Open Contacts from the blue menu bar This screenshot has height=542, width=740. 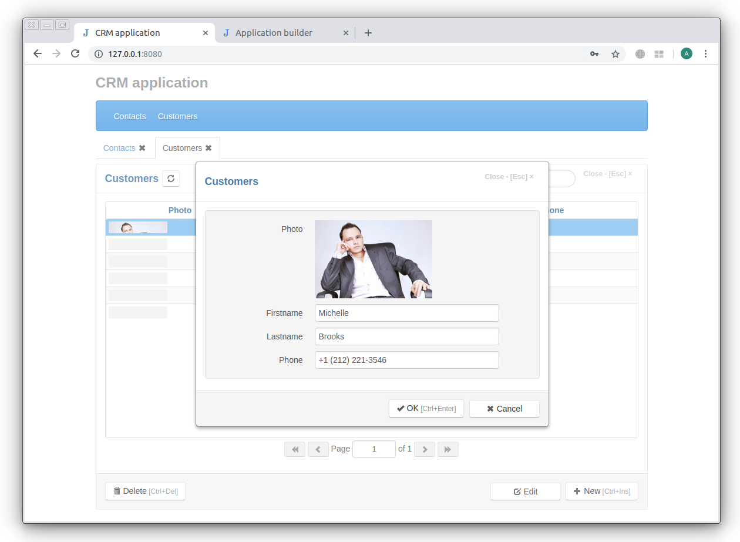[130, 116]
